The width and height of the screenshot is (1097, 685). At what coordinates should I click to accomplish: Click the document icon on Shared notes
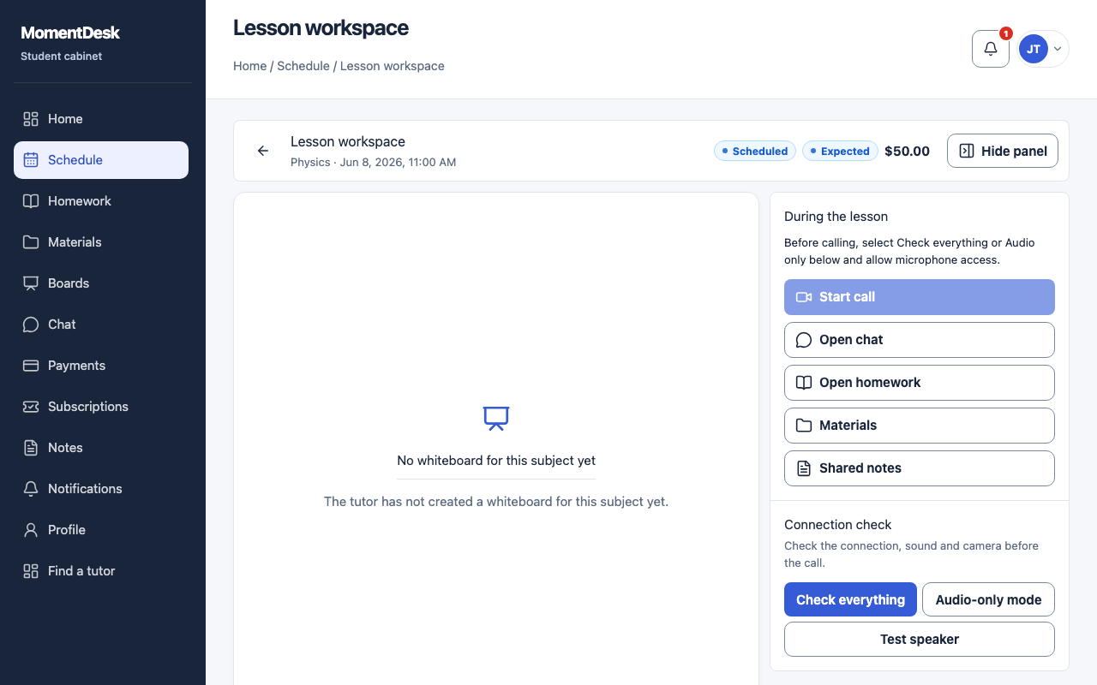pos(804,468)
